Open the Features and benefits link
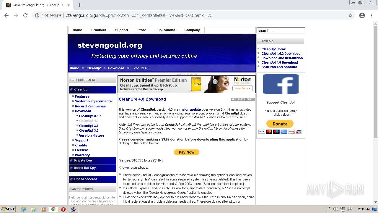Image resolution: width=378 pixels, height=213 pixels. (x=279, y=67)
